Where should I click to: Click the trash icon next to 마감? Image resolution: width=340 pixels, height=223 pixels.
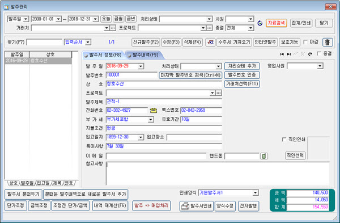(328, 42)
